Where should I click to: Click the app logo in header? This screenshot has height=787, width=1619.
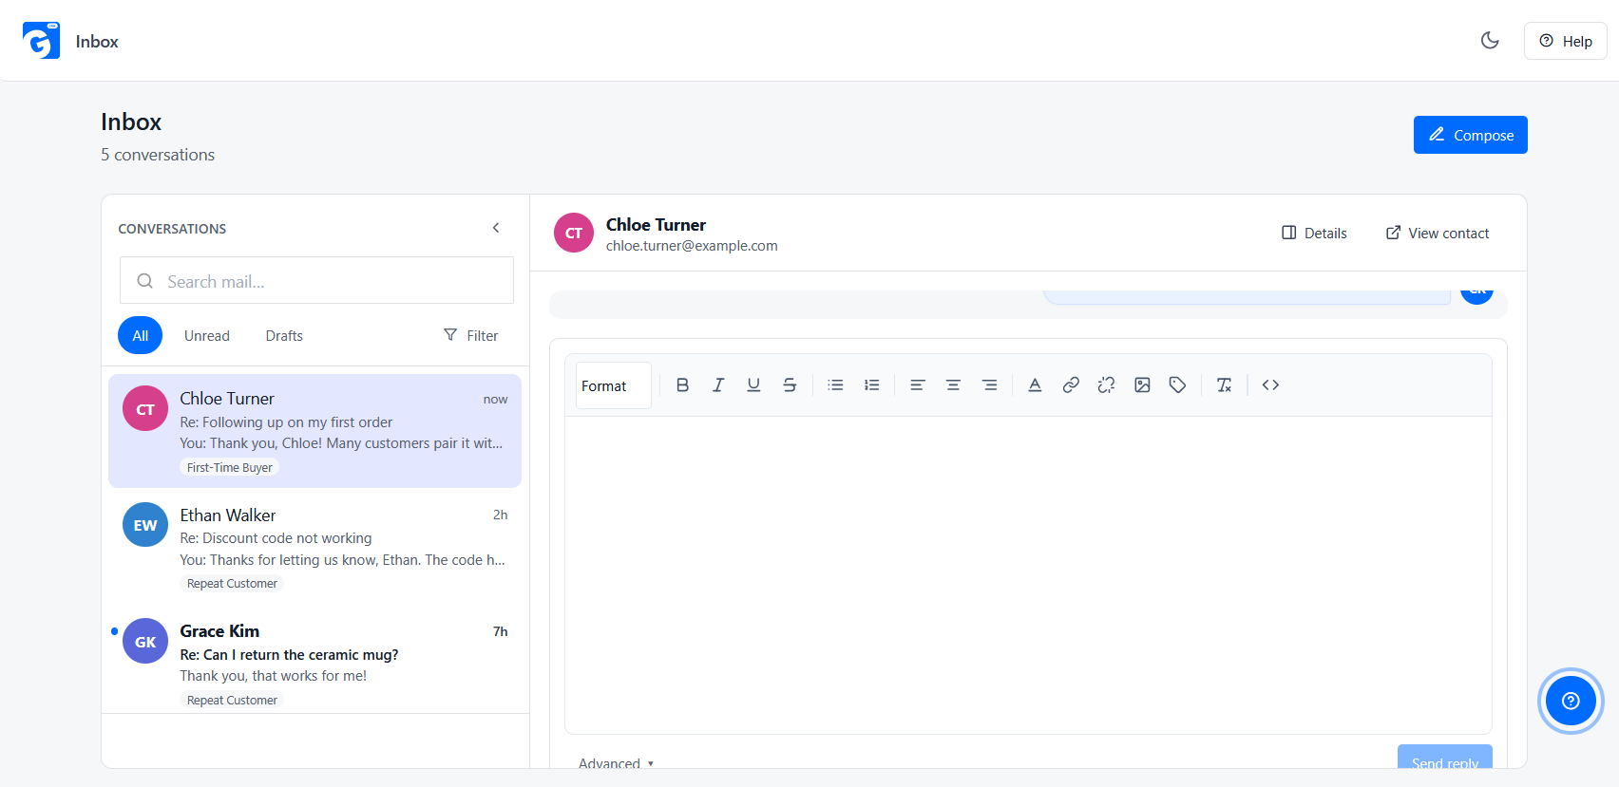41,41
